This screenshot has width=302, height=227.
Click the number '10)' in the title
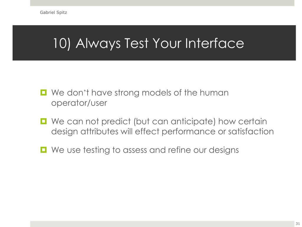pos(62,43)
